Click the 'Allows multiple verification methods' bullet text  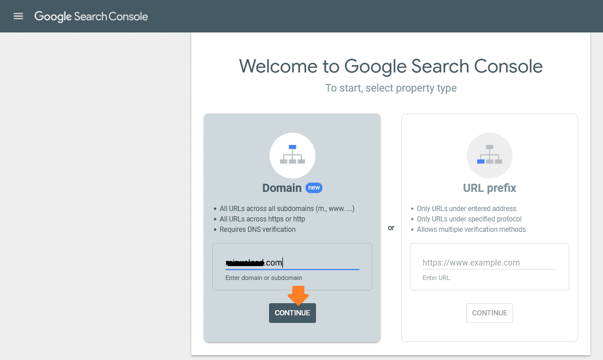pos(471,229)
